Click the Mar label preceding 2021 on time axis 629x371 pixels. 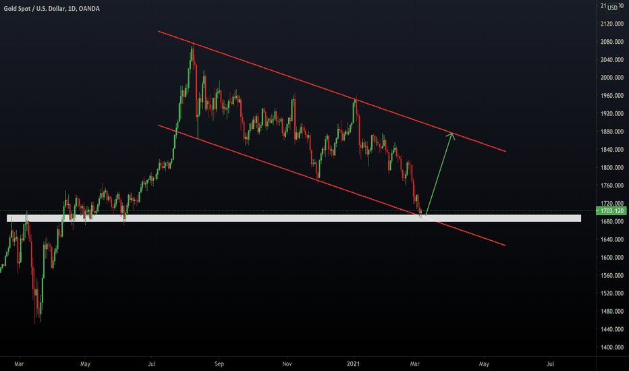coord(19,364)
